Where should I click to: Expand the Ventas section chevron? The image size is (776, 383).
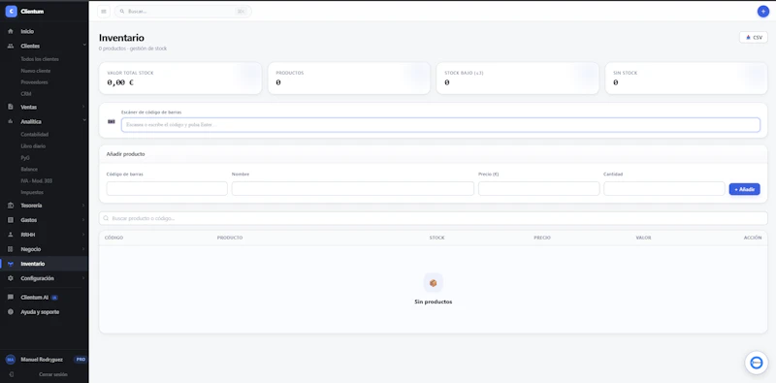[83, 107]
